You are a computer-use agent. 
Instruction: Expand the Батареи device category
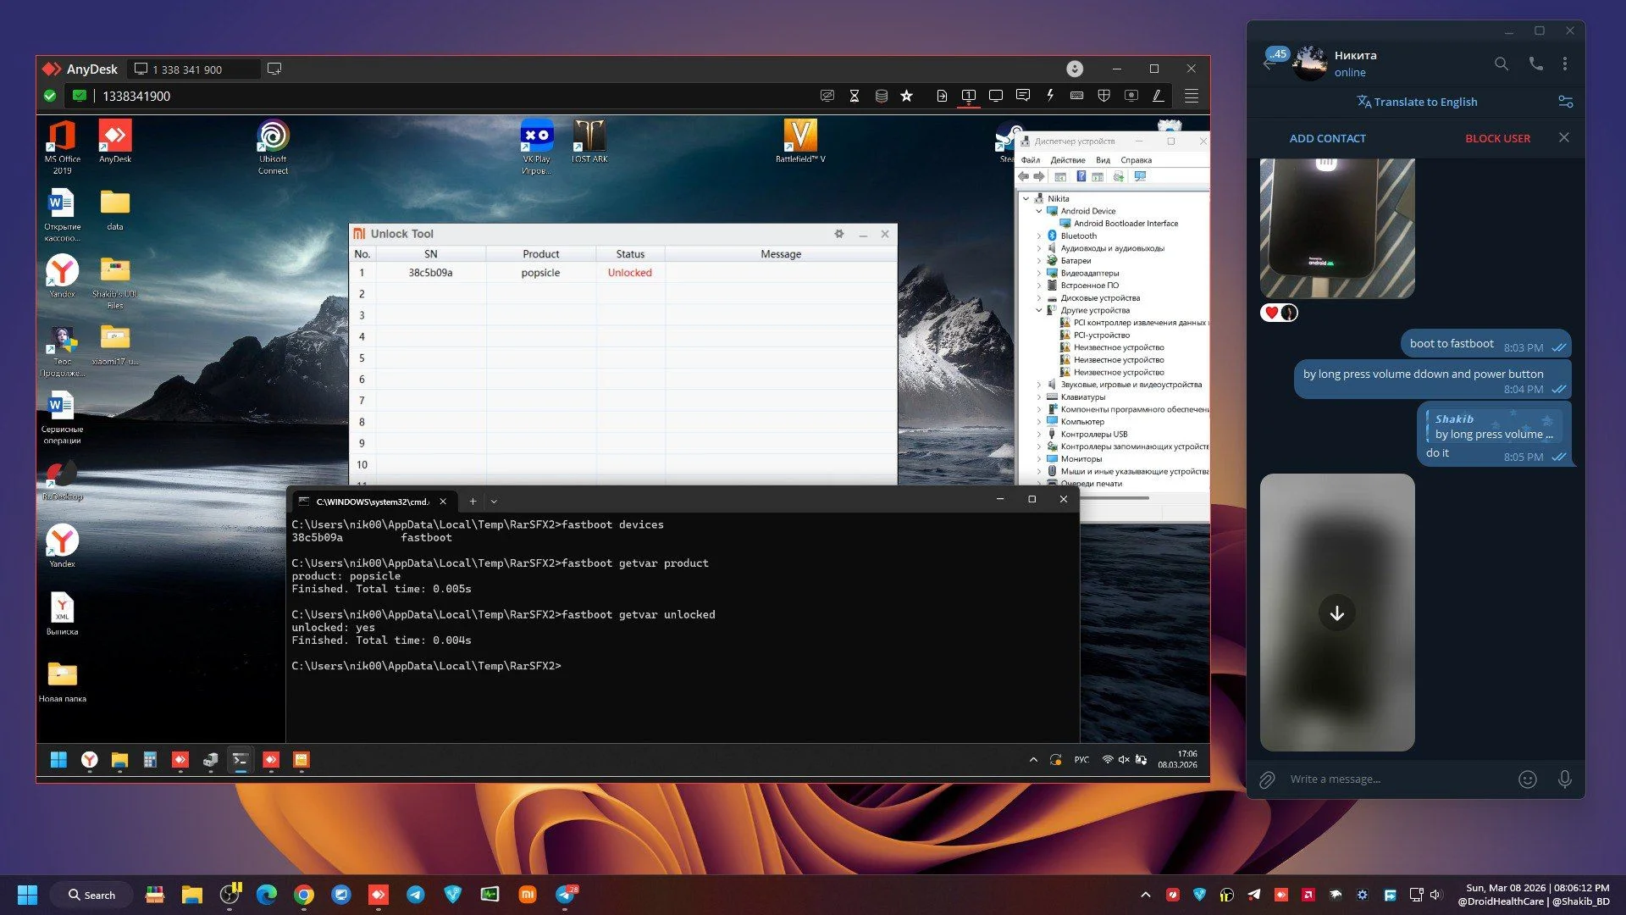click(1039, 261)
